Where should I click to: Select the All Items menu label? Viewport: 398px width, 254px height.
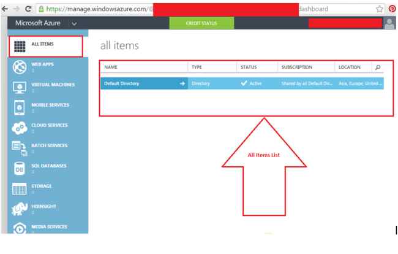click(43, 44)
